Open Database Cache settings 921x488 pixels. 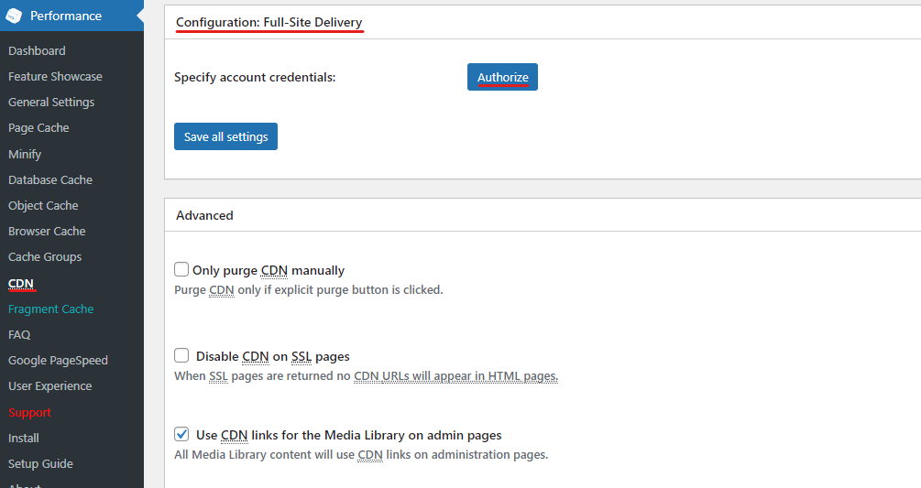50,180
